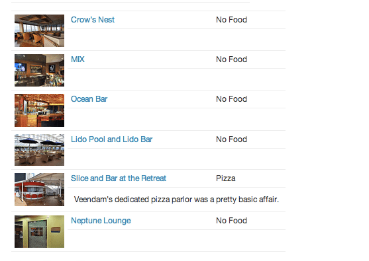The height and width of the screenshot is (261, 369).
Task: Click the Crow's Nest lounge thumbnail
Action: click(39, 31)
